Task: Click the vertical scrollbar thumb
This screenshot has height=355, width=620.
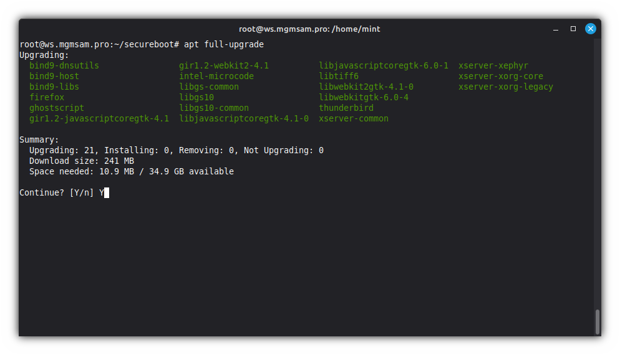Action: (x=597, y=321)
